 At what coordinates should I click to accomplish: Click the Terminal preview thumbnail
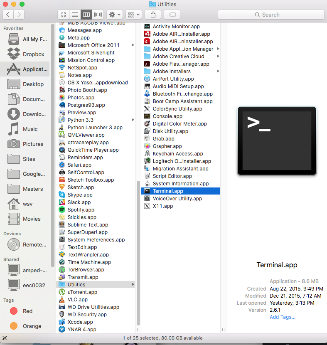[277, 141]
